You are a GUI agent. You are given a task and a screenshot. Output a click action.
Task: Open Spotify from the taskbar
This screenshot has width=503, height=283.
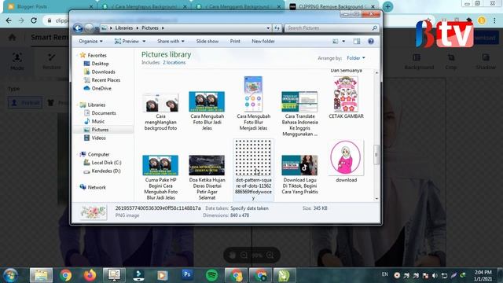click(x=211, y=275)
